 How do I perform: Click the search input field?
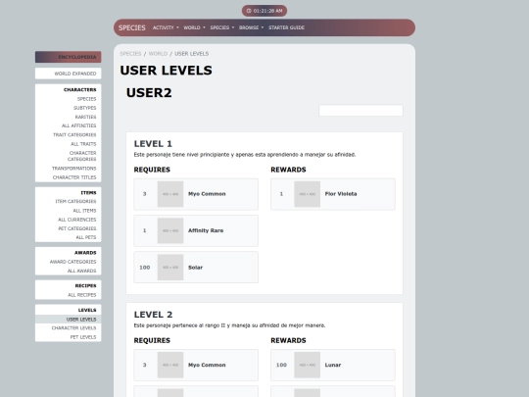click(x=361, y=111)
